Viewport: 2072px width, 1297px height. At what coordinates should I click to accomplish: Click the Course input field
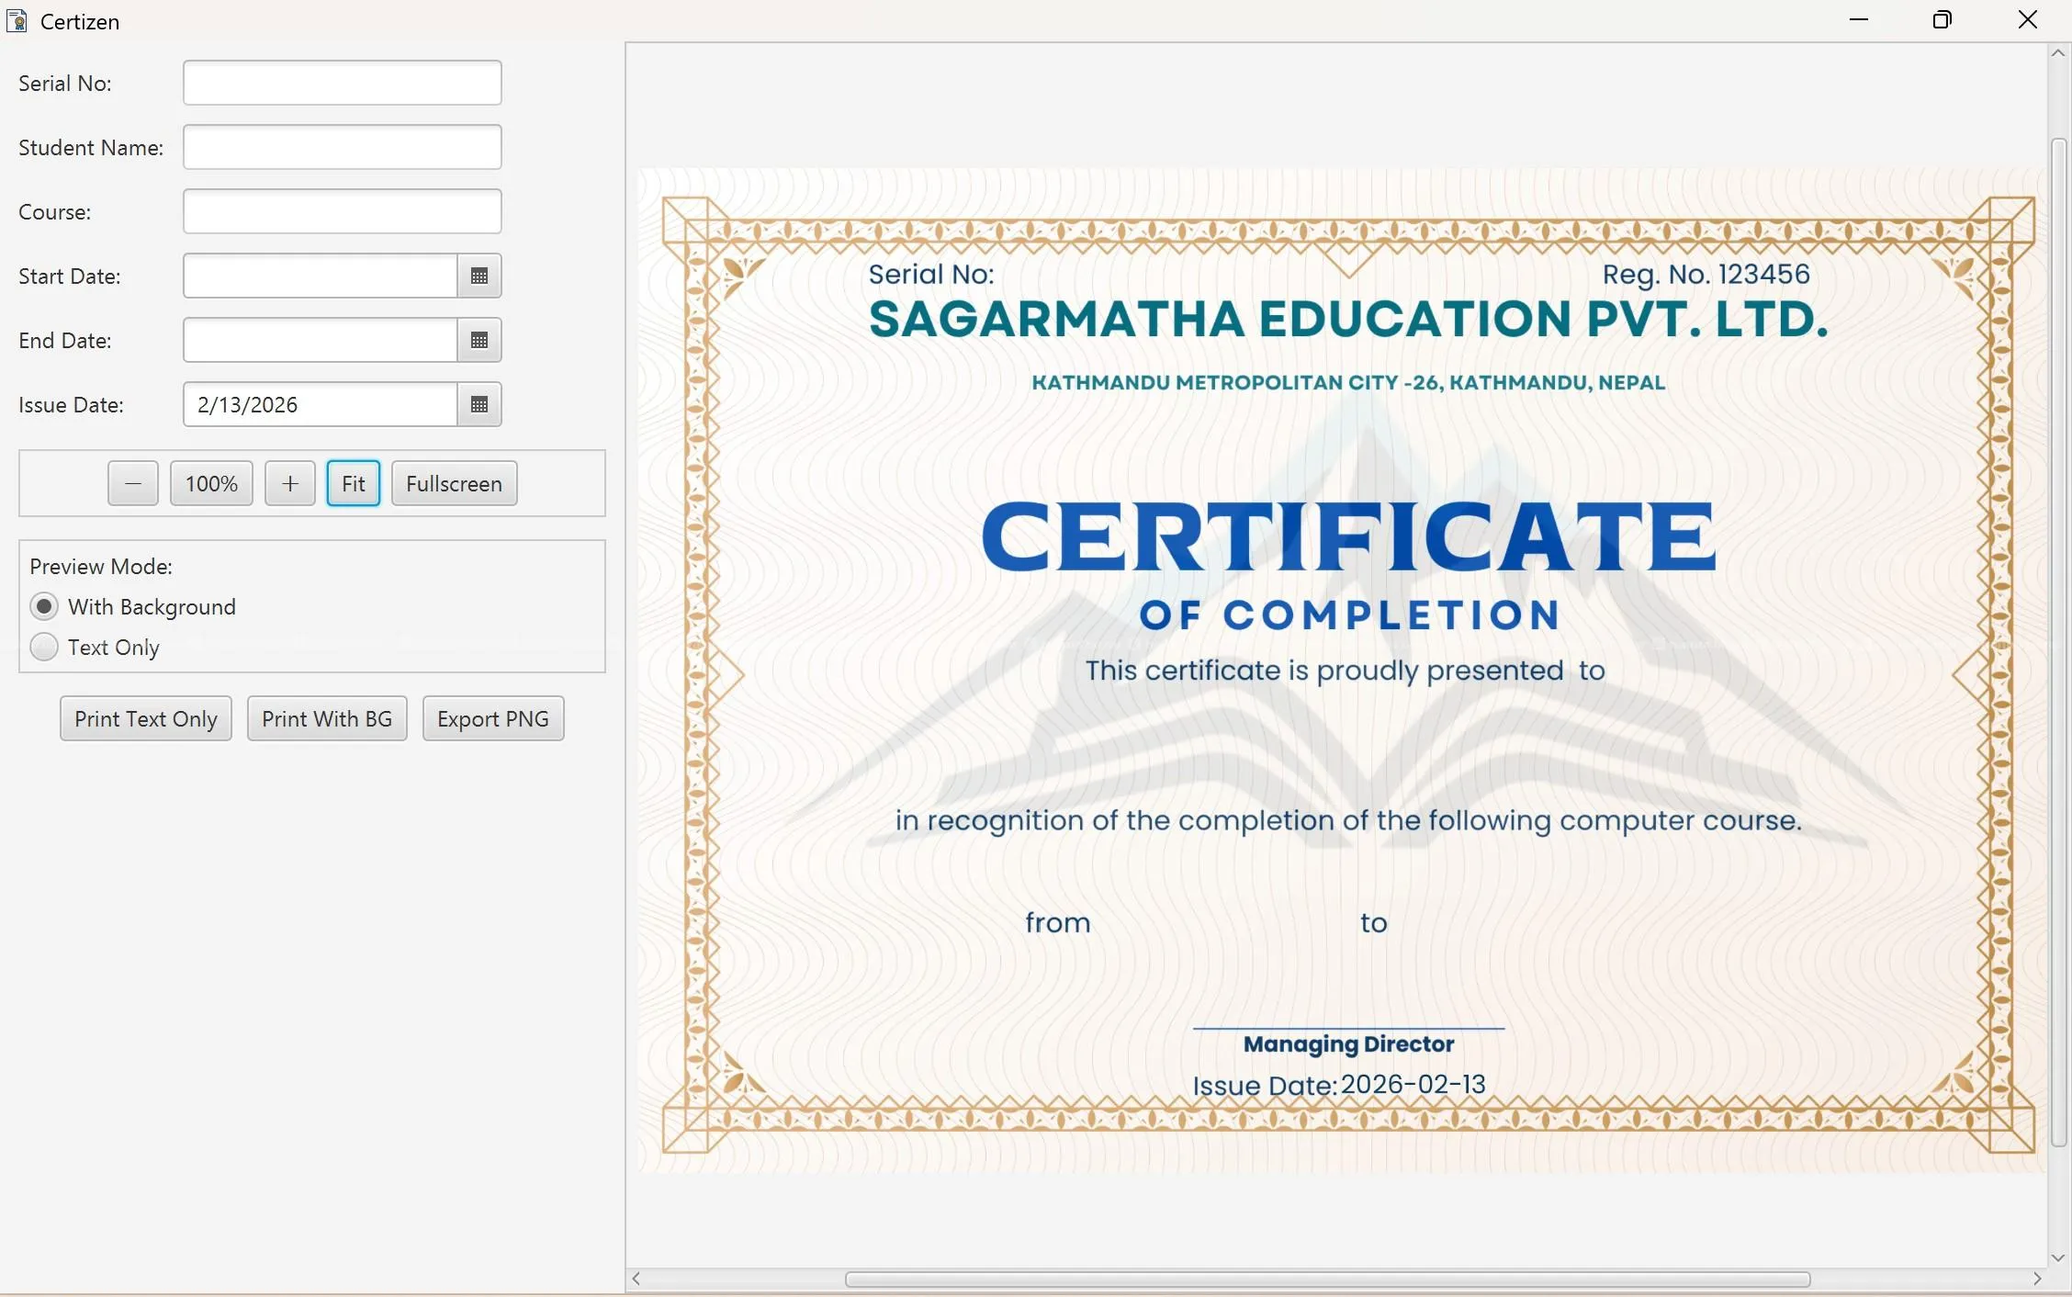tap(342, 212)
